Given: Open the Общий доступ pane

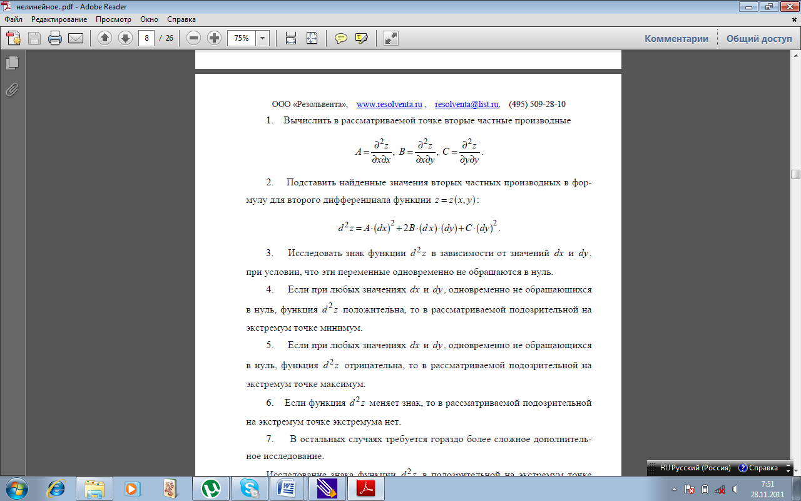Looking at the screenshot, I should [x=759, y=38].
